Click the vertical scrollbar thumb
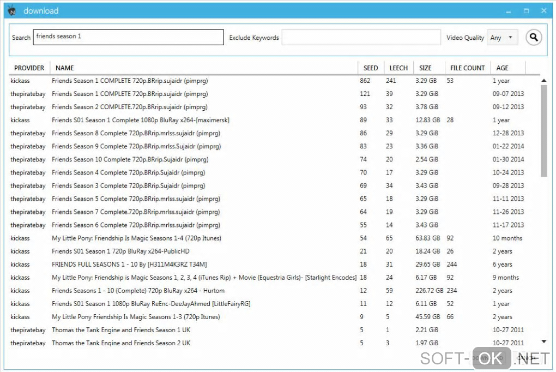556x372 pixels. 544,130
